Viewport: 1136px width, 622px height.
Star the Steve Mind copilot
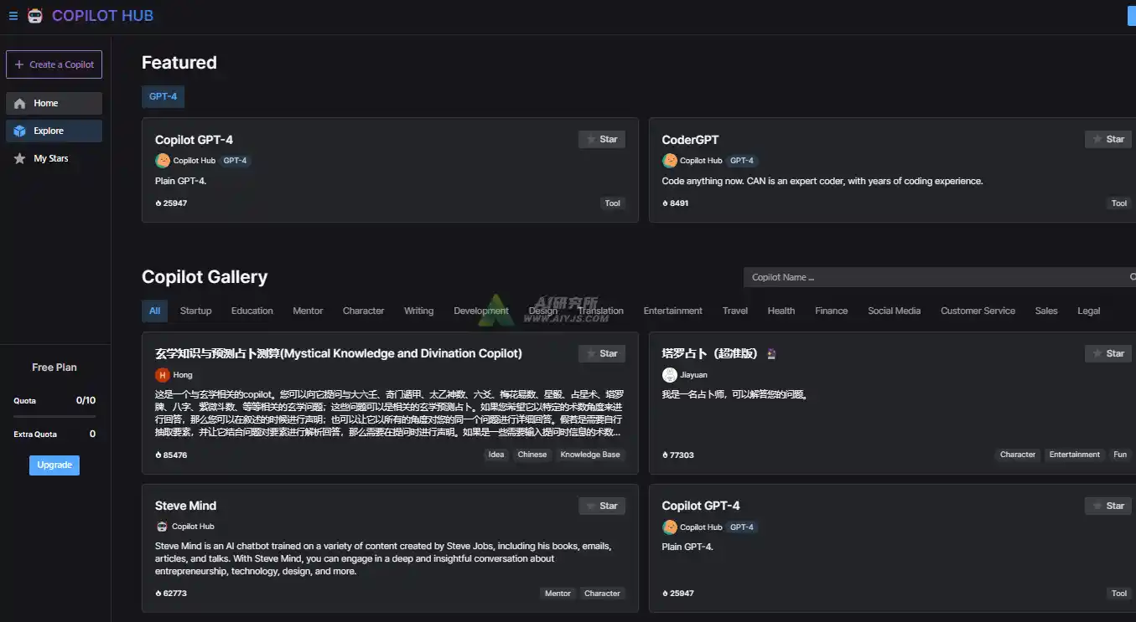pyautogui.click(x=601, y=506)
